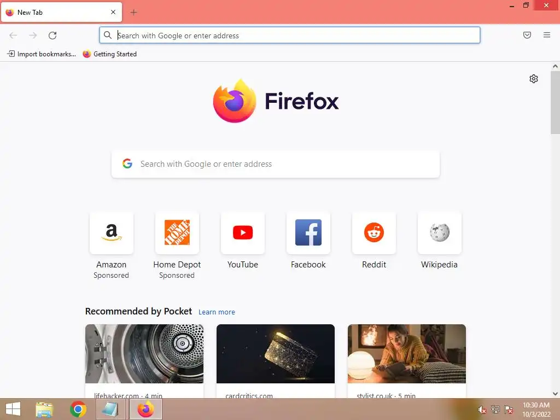Click the scrollbar up arrow
560x420 pixels.
tap(555, 66)
